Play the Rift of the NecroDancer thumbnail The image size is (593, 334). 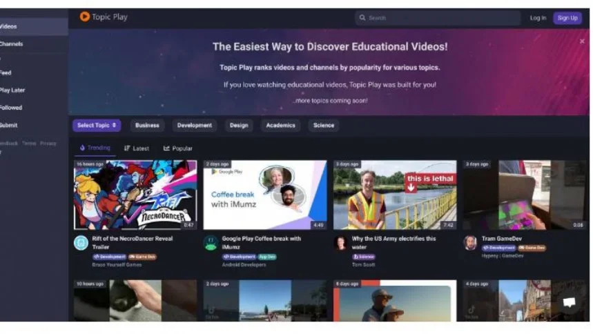[x=135, y=195]
